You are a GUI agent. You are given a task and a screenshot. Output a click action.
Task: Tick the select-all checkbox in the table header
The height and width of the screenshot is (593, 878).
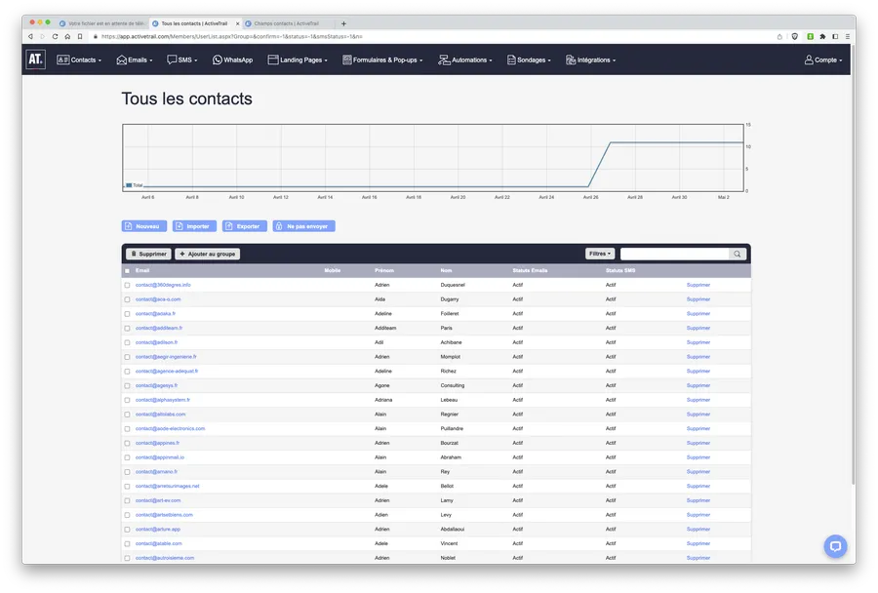[x=127, y=270]
